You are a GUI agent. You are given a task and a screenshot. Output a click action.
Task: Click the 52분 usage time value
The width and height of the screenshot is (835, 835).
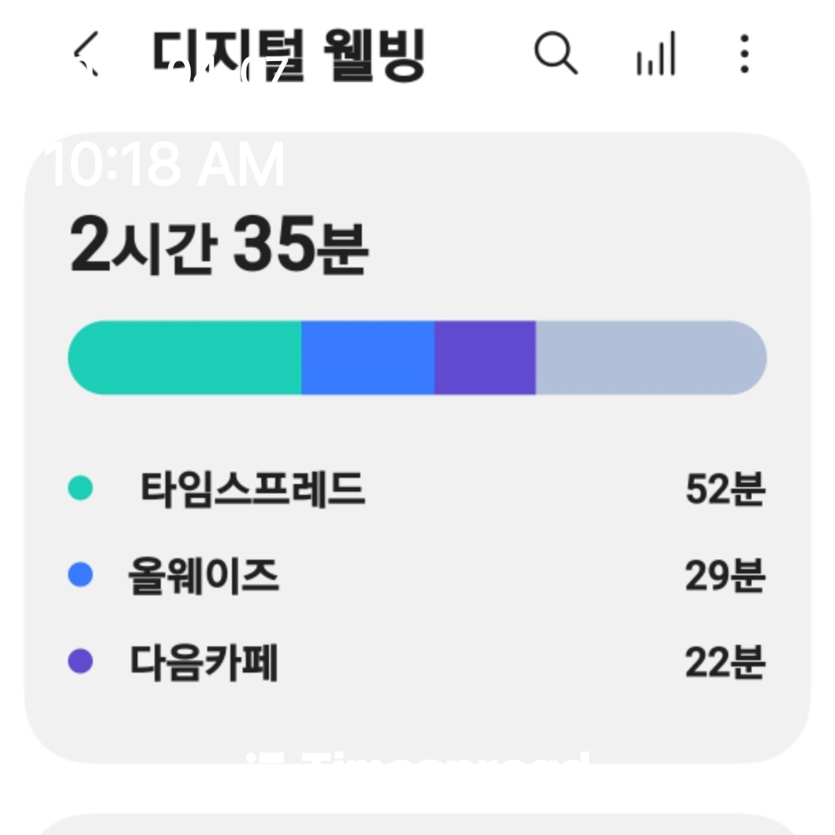point(724,489)
